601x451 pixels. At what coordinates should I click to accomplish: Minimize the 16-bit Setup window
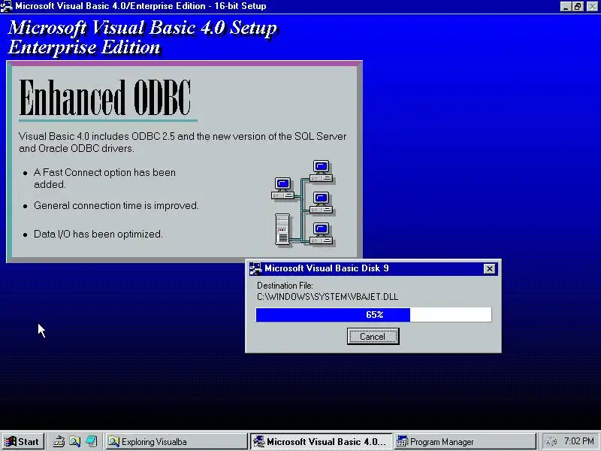point(566,6)
